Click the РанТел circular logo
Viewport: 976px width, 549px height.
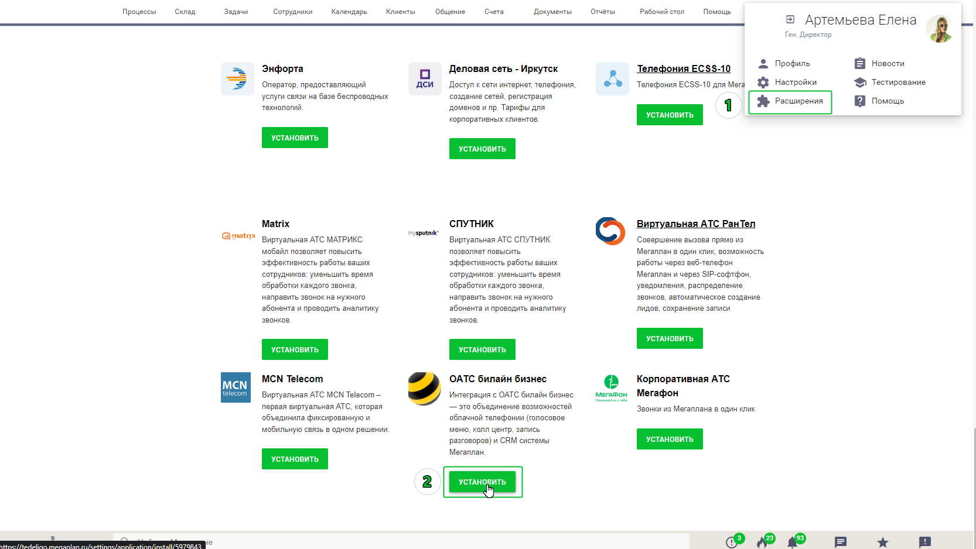pos(610,231)
